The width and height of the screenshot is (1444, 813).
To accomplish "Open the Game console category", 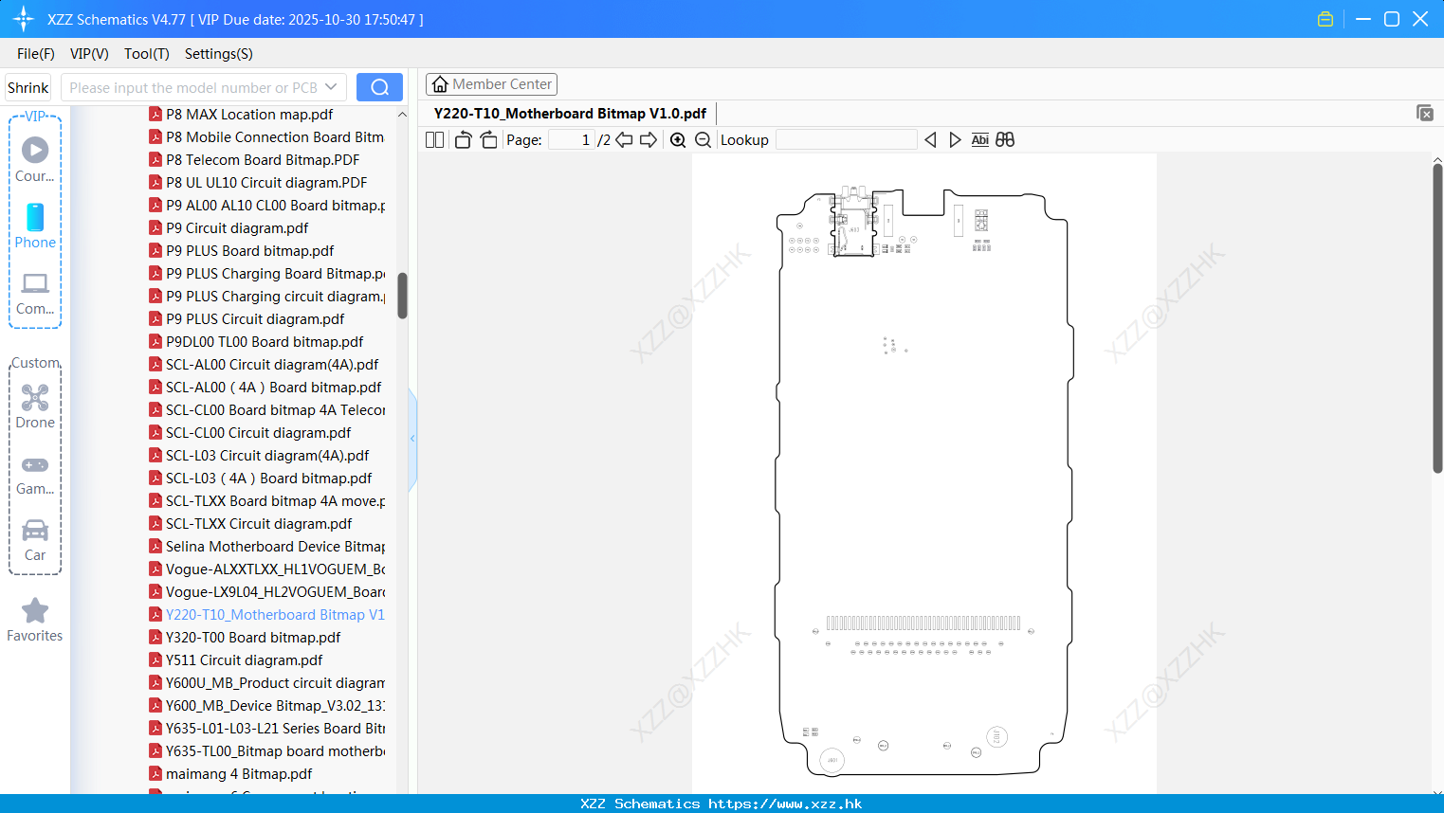I will point(35,474).
